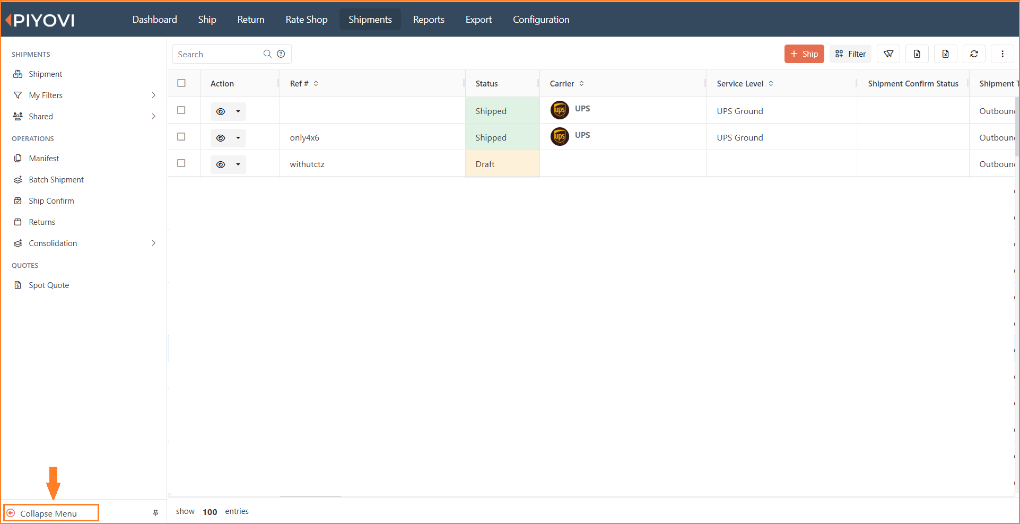The image size is (1020, 524).
Task: Open the Rate Shop menu
Action: [307, 20]
